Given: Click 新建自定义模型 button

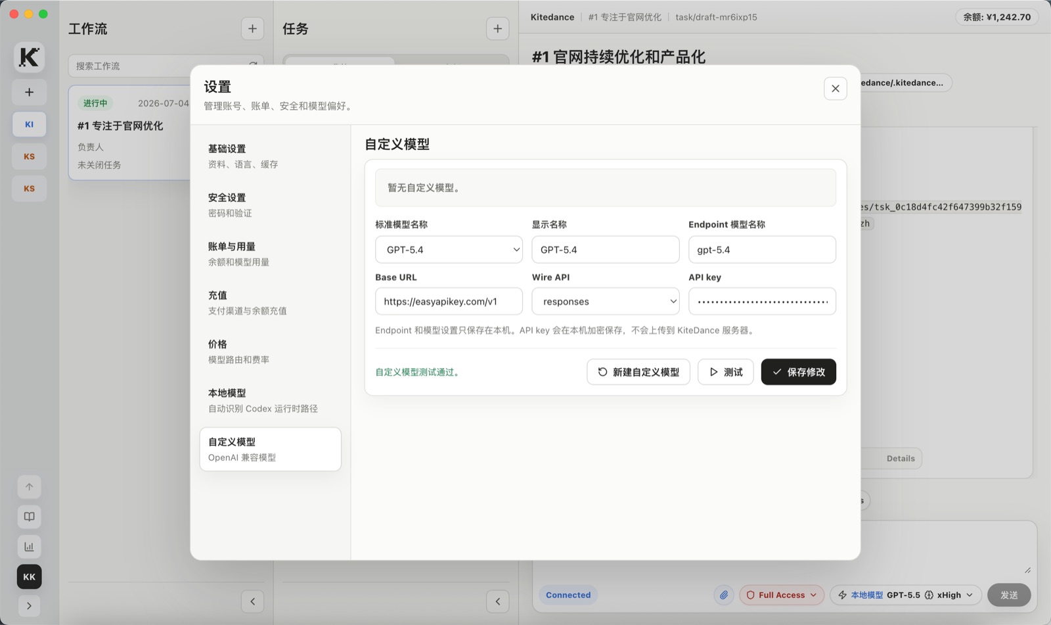Looking at the screenshot, I should tap(638, 372).
